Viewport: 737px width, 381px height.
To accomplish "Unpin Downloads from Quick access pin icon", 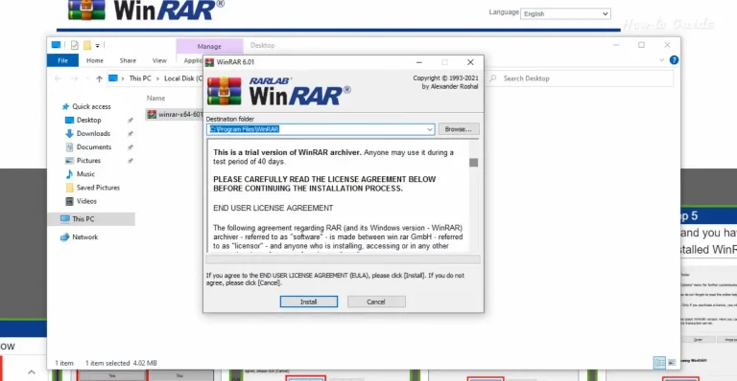I will tap(131, 134).
